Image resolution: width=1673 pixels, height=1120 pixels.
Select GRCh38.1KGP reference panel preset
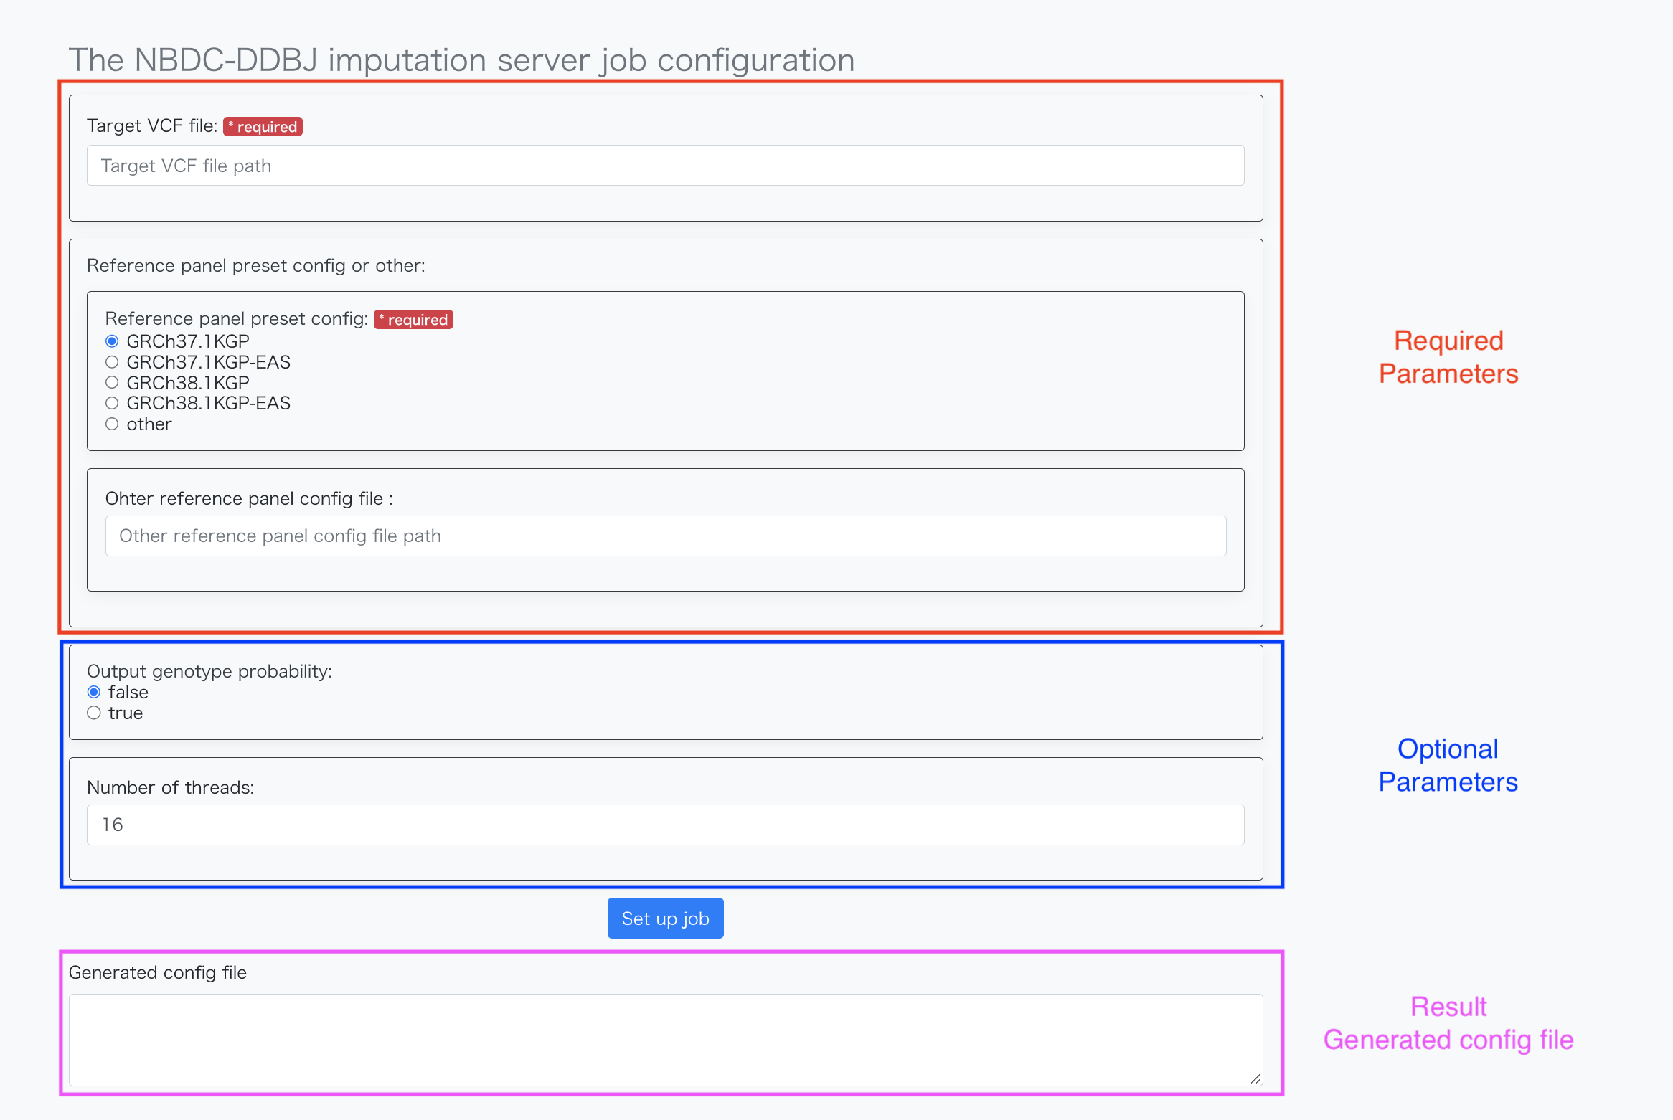[x=112, y=383]
